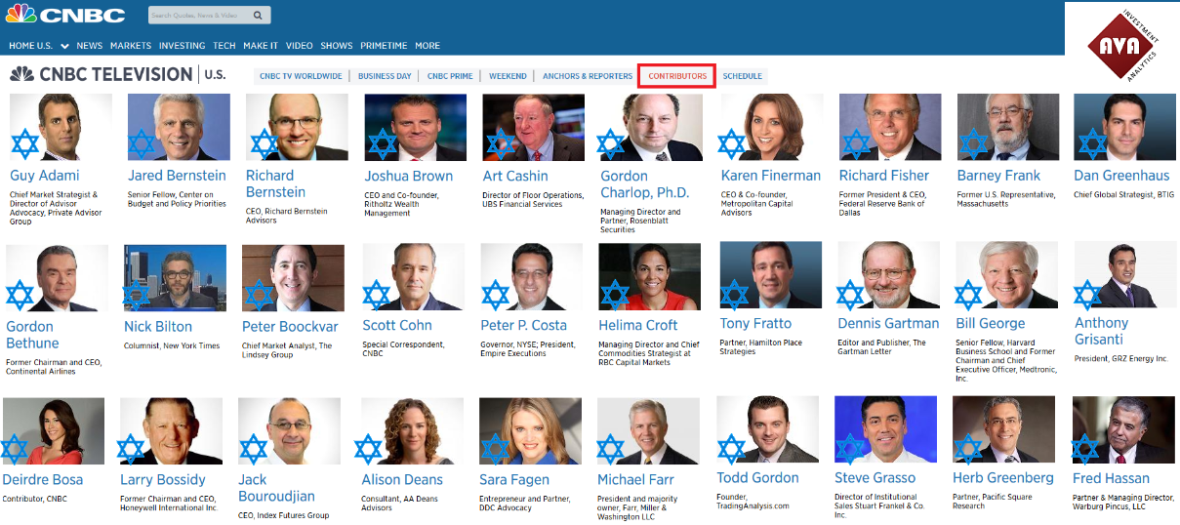
Task: Open the Alison Deans profile link
Action: [x=402, y=479]
